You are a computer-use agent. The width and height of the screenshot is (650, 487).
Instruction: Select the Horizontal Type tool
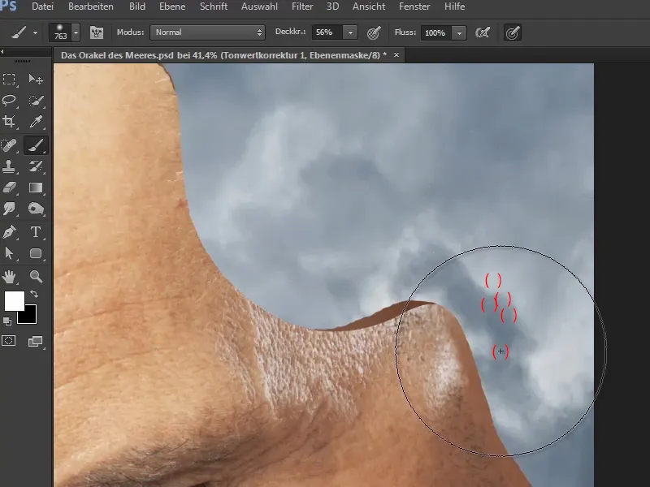(x=36, y=232)
